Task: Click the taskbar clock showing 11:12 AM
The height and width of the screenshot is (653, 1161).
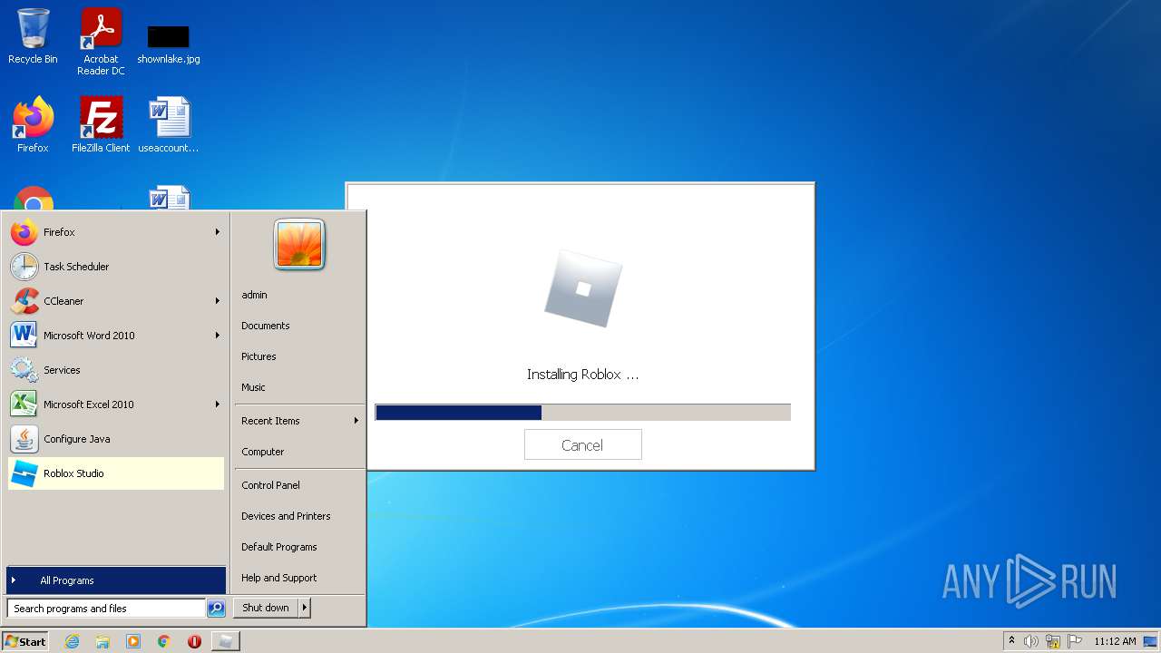Action: coord(1115,641)
